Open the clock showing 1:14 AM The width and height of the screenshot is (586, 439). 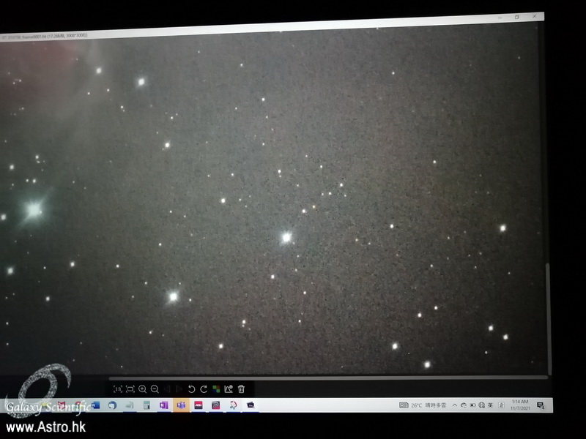[519, 404]
